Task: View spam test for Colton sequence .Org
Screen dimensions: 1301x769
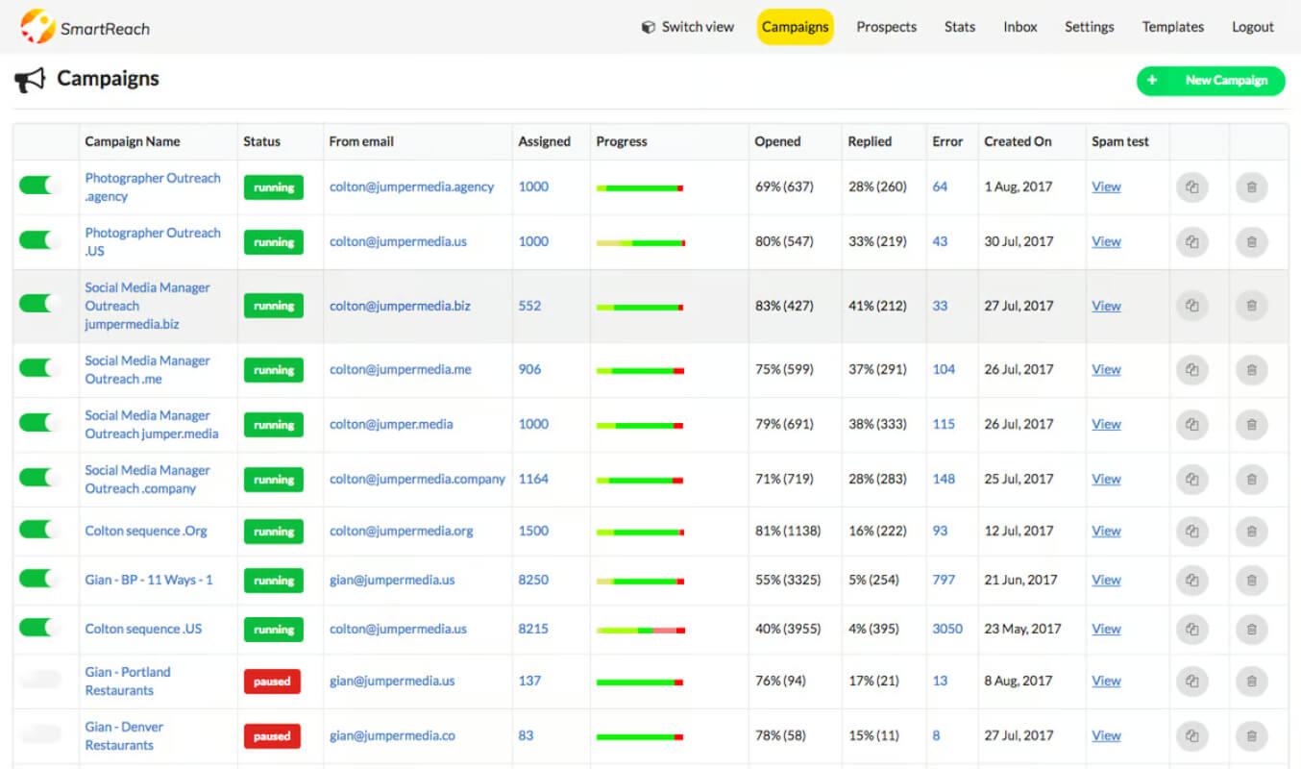Action: 1106,531
